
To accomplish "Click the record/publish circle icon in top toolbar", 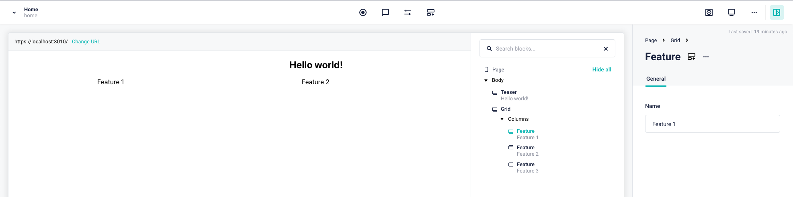I will [363, 12].
